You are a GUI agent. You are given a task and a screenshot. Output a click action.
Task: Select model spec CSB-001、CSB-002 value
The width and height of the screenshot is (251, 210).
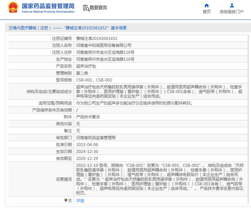tap(94, 80)
